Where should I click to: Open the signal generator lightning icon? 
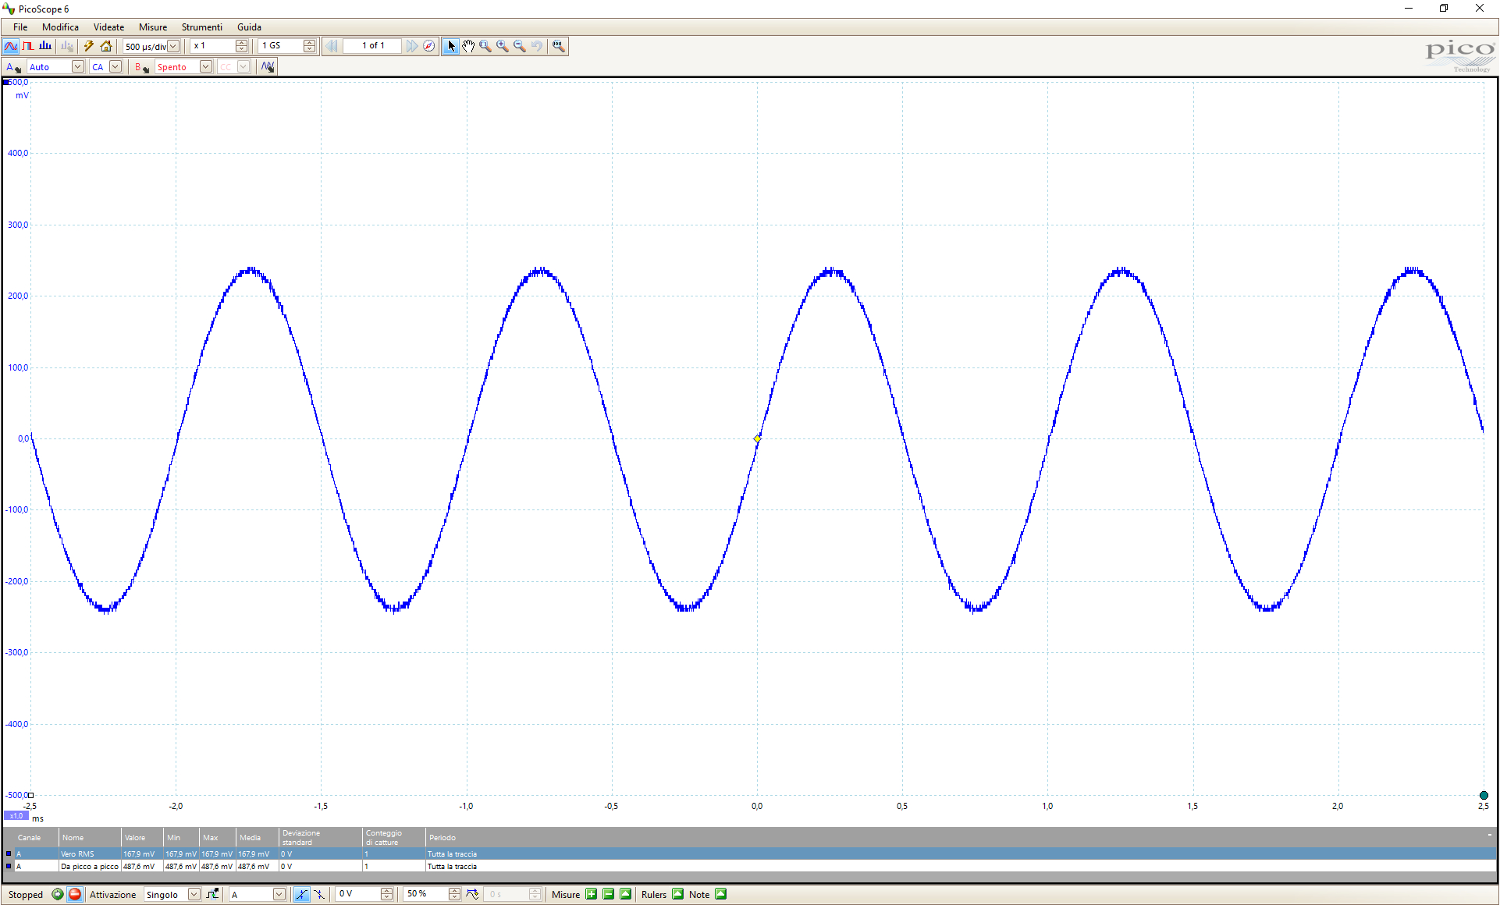[89, 46]
